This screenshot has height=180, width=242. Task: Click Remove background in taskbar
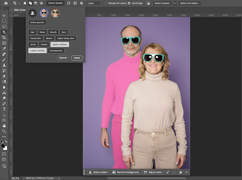tap(126, 172)
